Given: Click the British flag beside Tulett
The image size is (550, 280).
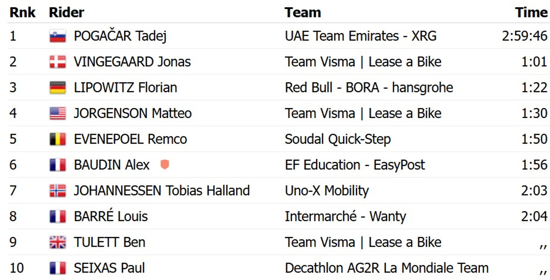Looking at the screenshot, I should [x=58, y=242].
